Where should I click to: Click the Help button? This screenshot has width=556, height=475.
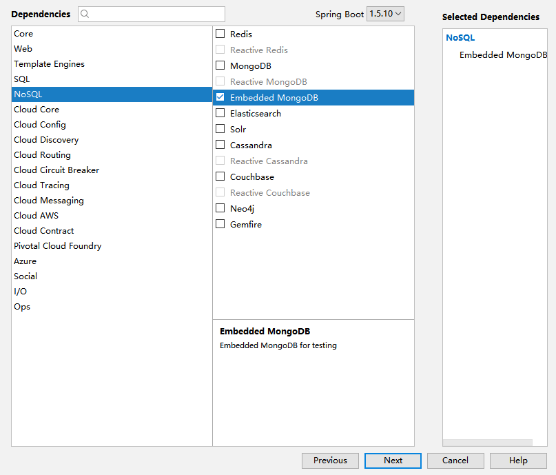pos(518,461)
